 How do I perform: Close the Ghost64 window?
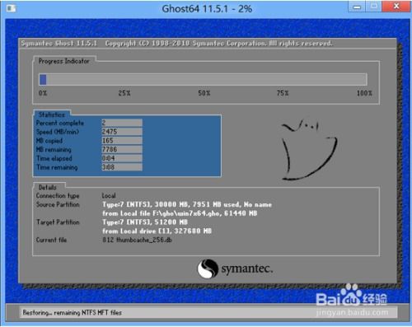tap(396, 7)
